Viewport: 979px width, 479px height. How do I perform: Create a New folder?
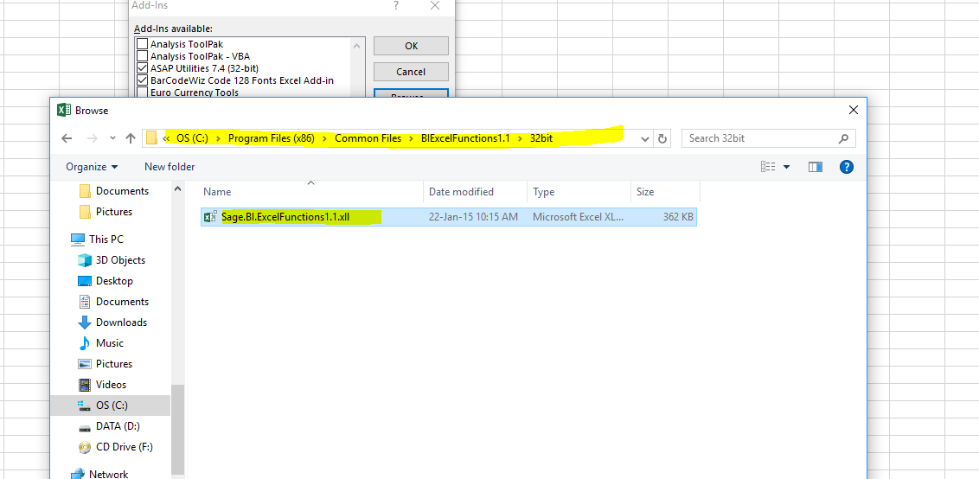(170, 167)
